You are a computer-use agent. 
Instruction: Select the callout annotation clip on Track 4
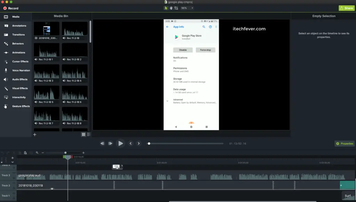tap(118, 167)
